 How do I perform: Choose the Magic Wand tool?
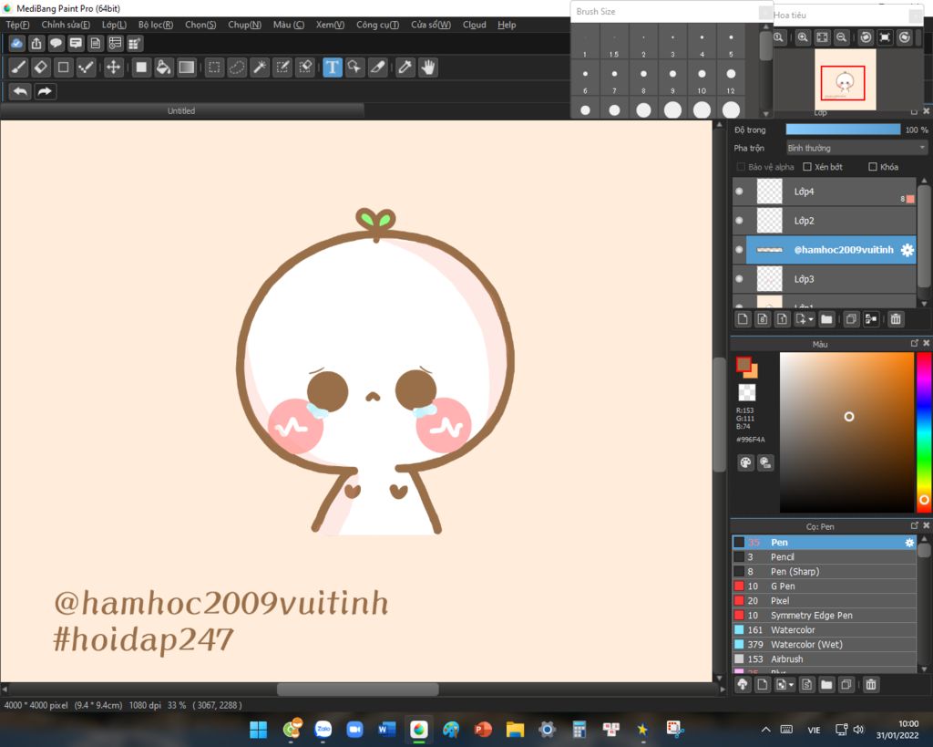[x=260, y=67]
